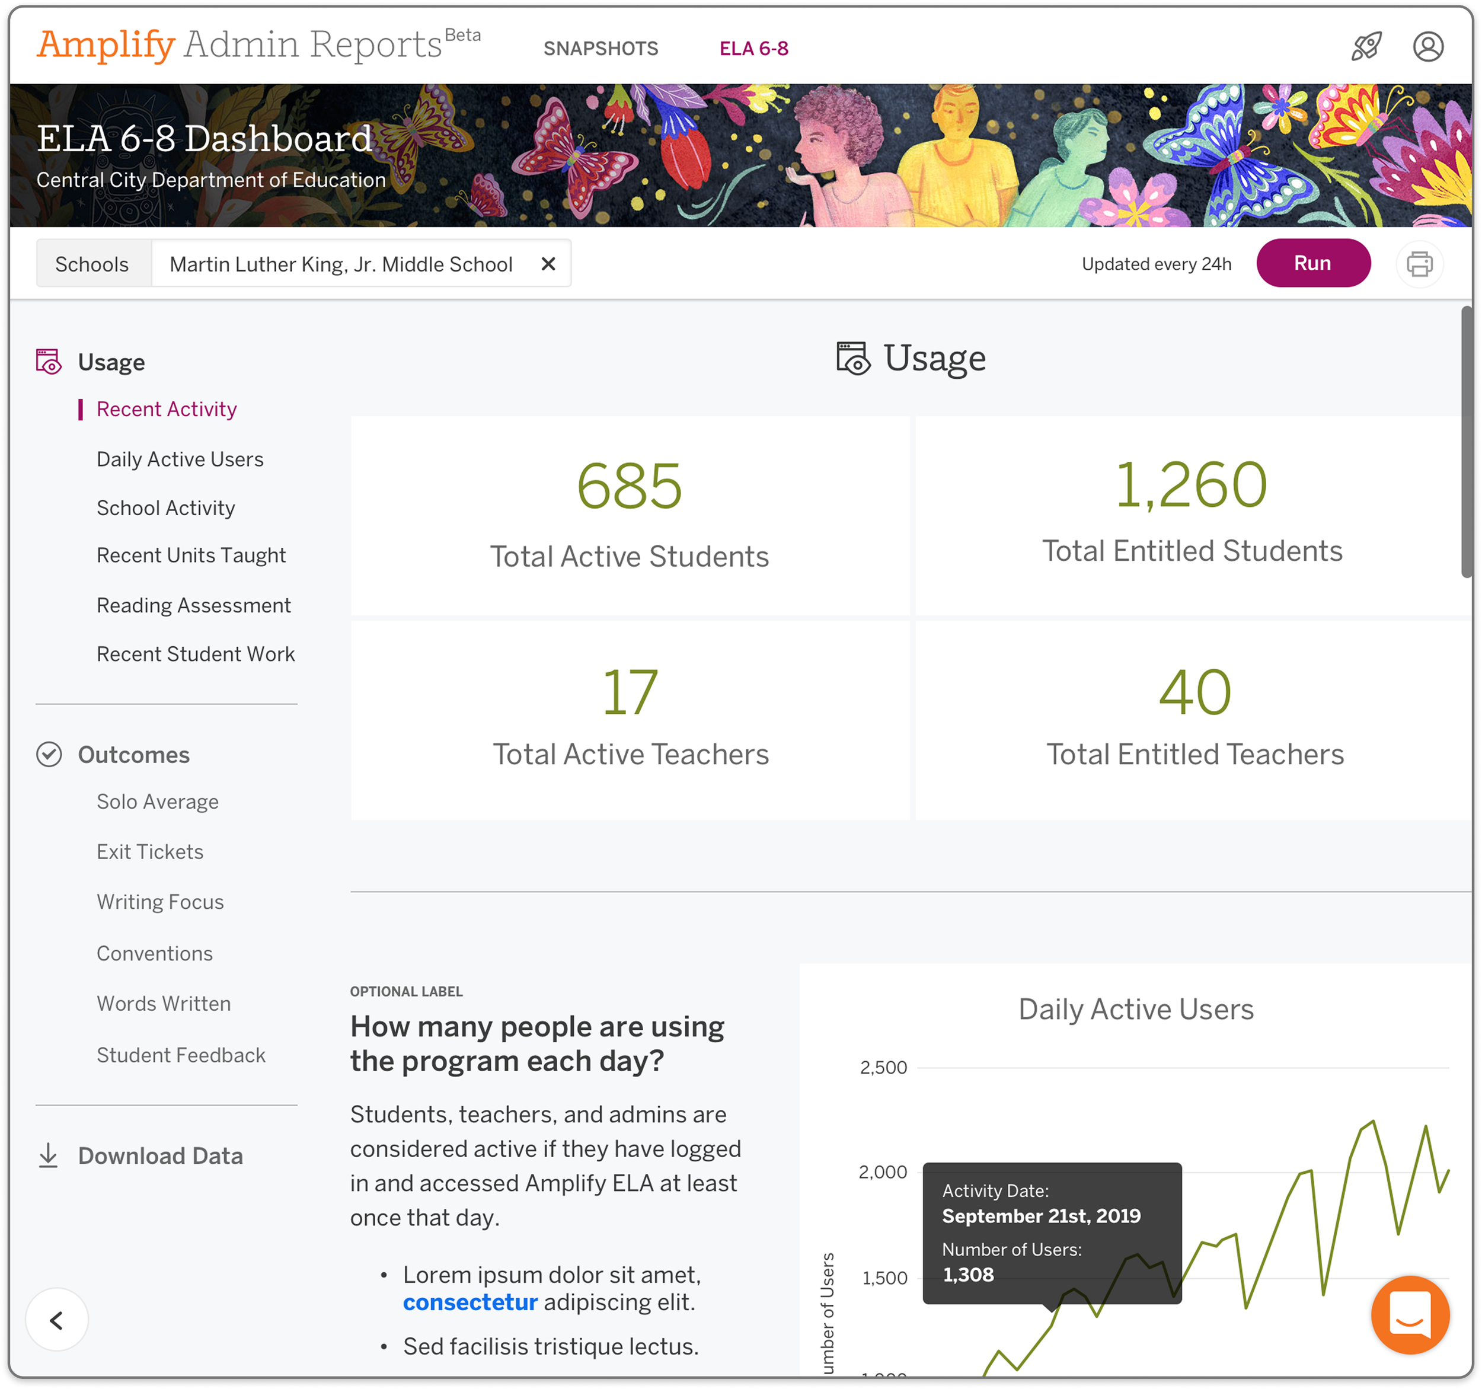
Task: Open Recent Units Taught
Action: click(x=191, y=555)
